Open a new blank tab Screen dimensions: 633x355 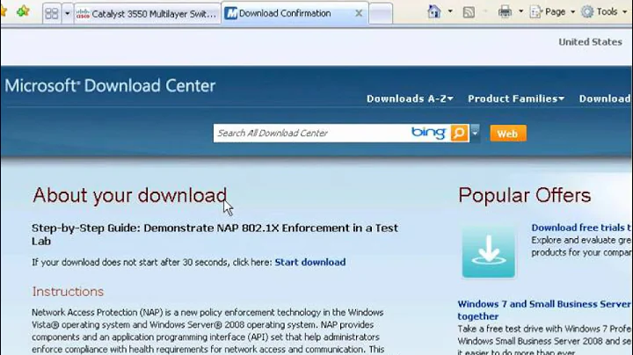[381, 14]
